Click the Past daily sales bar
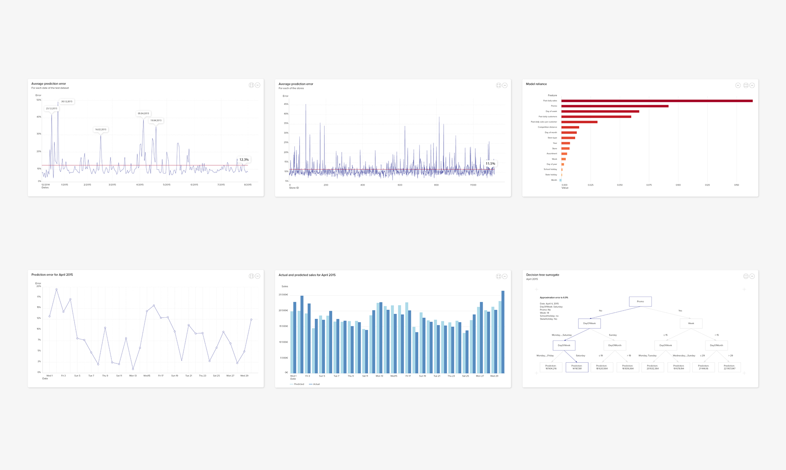The height and width of the screenshot is (470, 786). [657, 101]
